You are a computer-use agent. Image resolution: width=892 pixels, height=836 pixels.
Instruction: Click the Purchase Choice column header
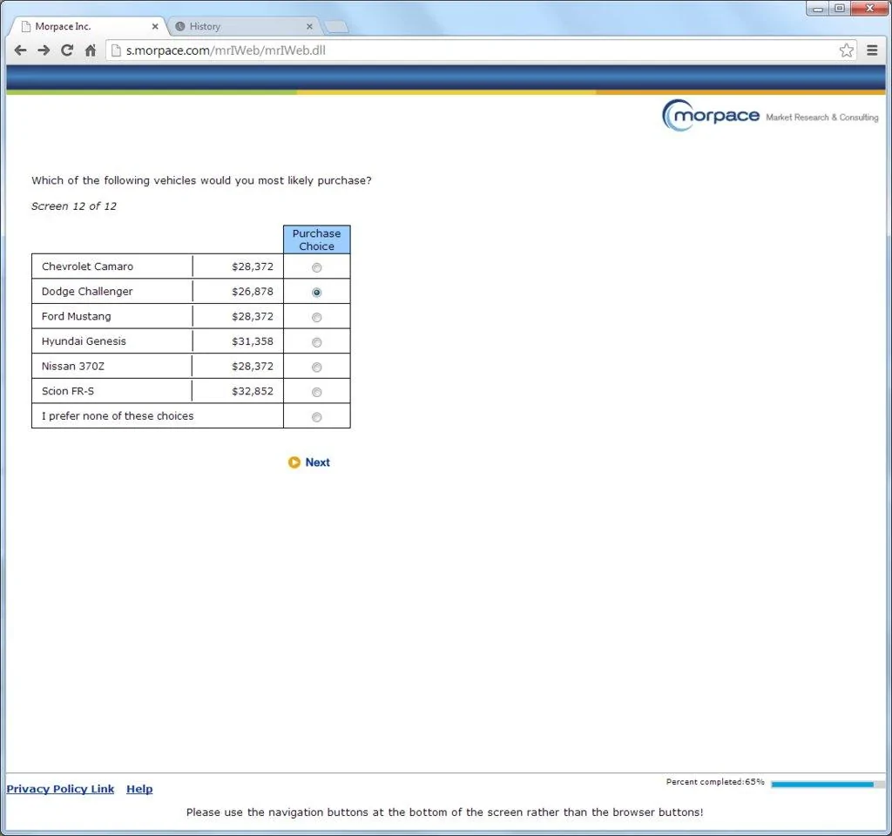pos(317,239)
